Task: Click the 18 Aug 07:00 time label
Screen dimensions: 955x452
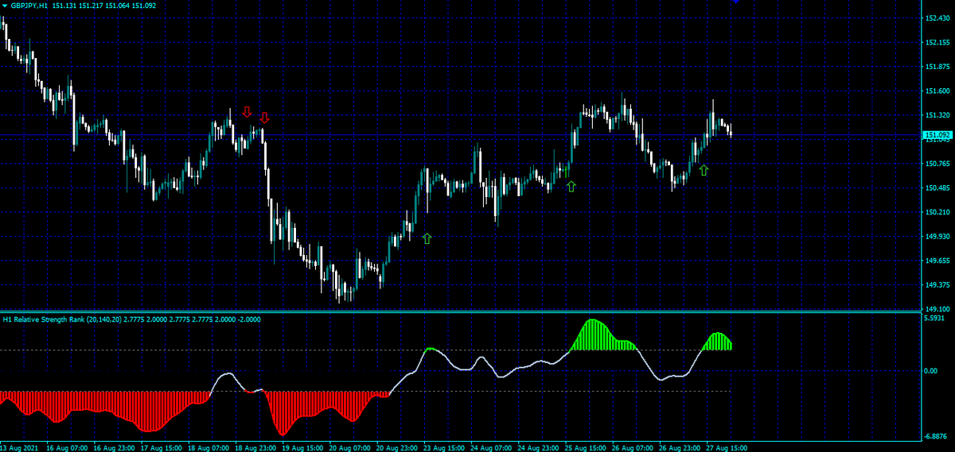Action: point(209,447)
